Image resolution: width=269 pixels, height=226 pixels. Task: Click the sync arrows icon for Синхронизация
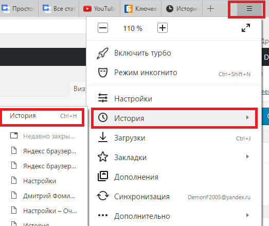(103, 196)
